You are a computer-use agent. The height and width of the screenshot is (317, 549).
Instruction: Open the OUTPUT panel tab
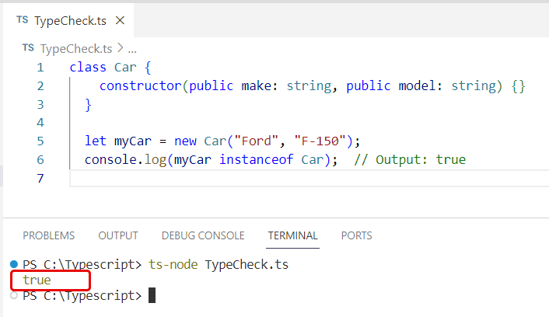pos(118,235)
